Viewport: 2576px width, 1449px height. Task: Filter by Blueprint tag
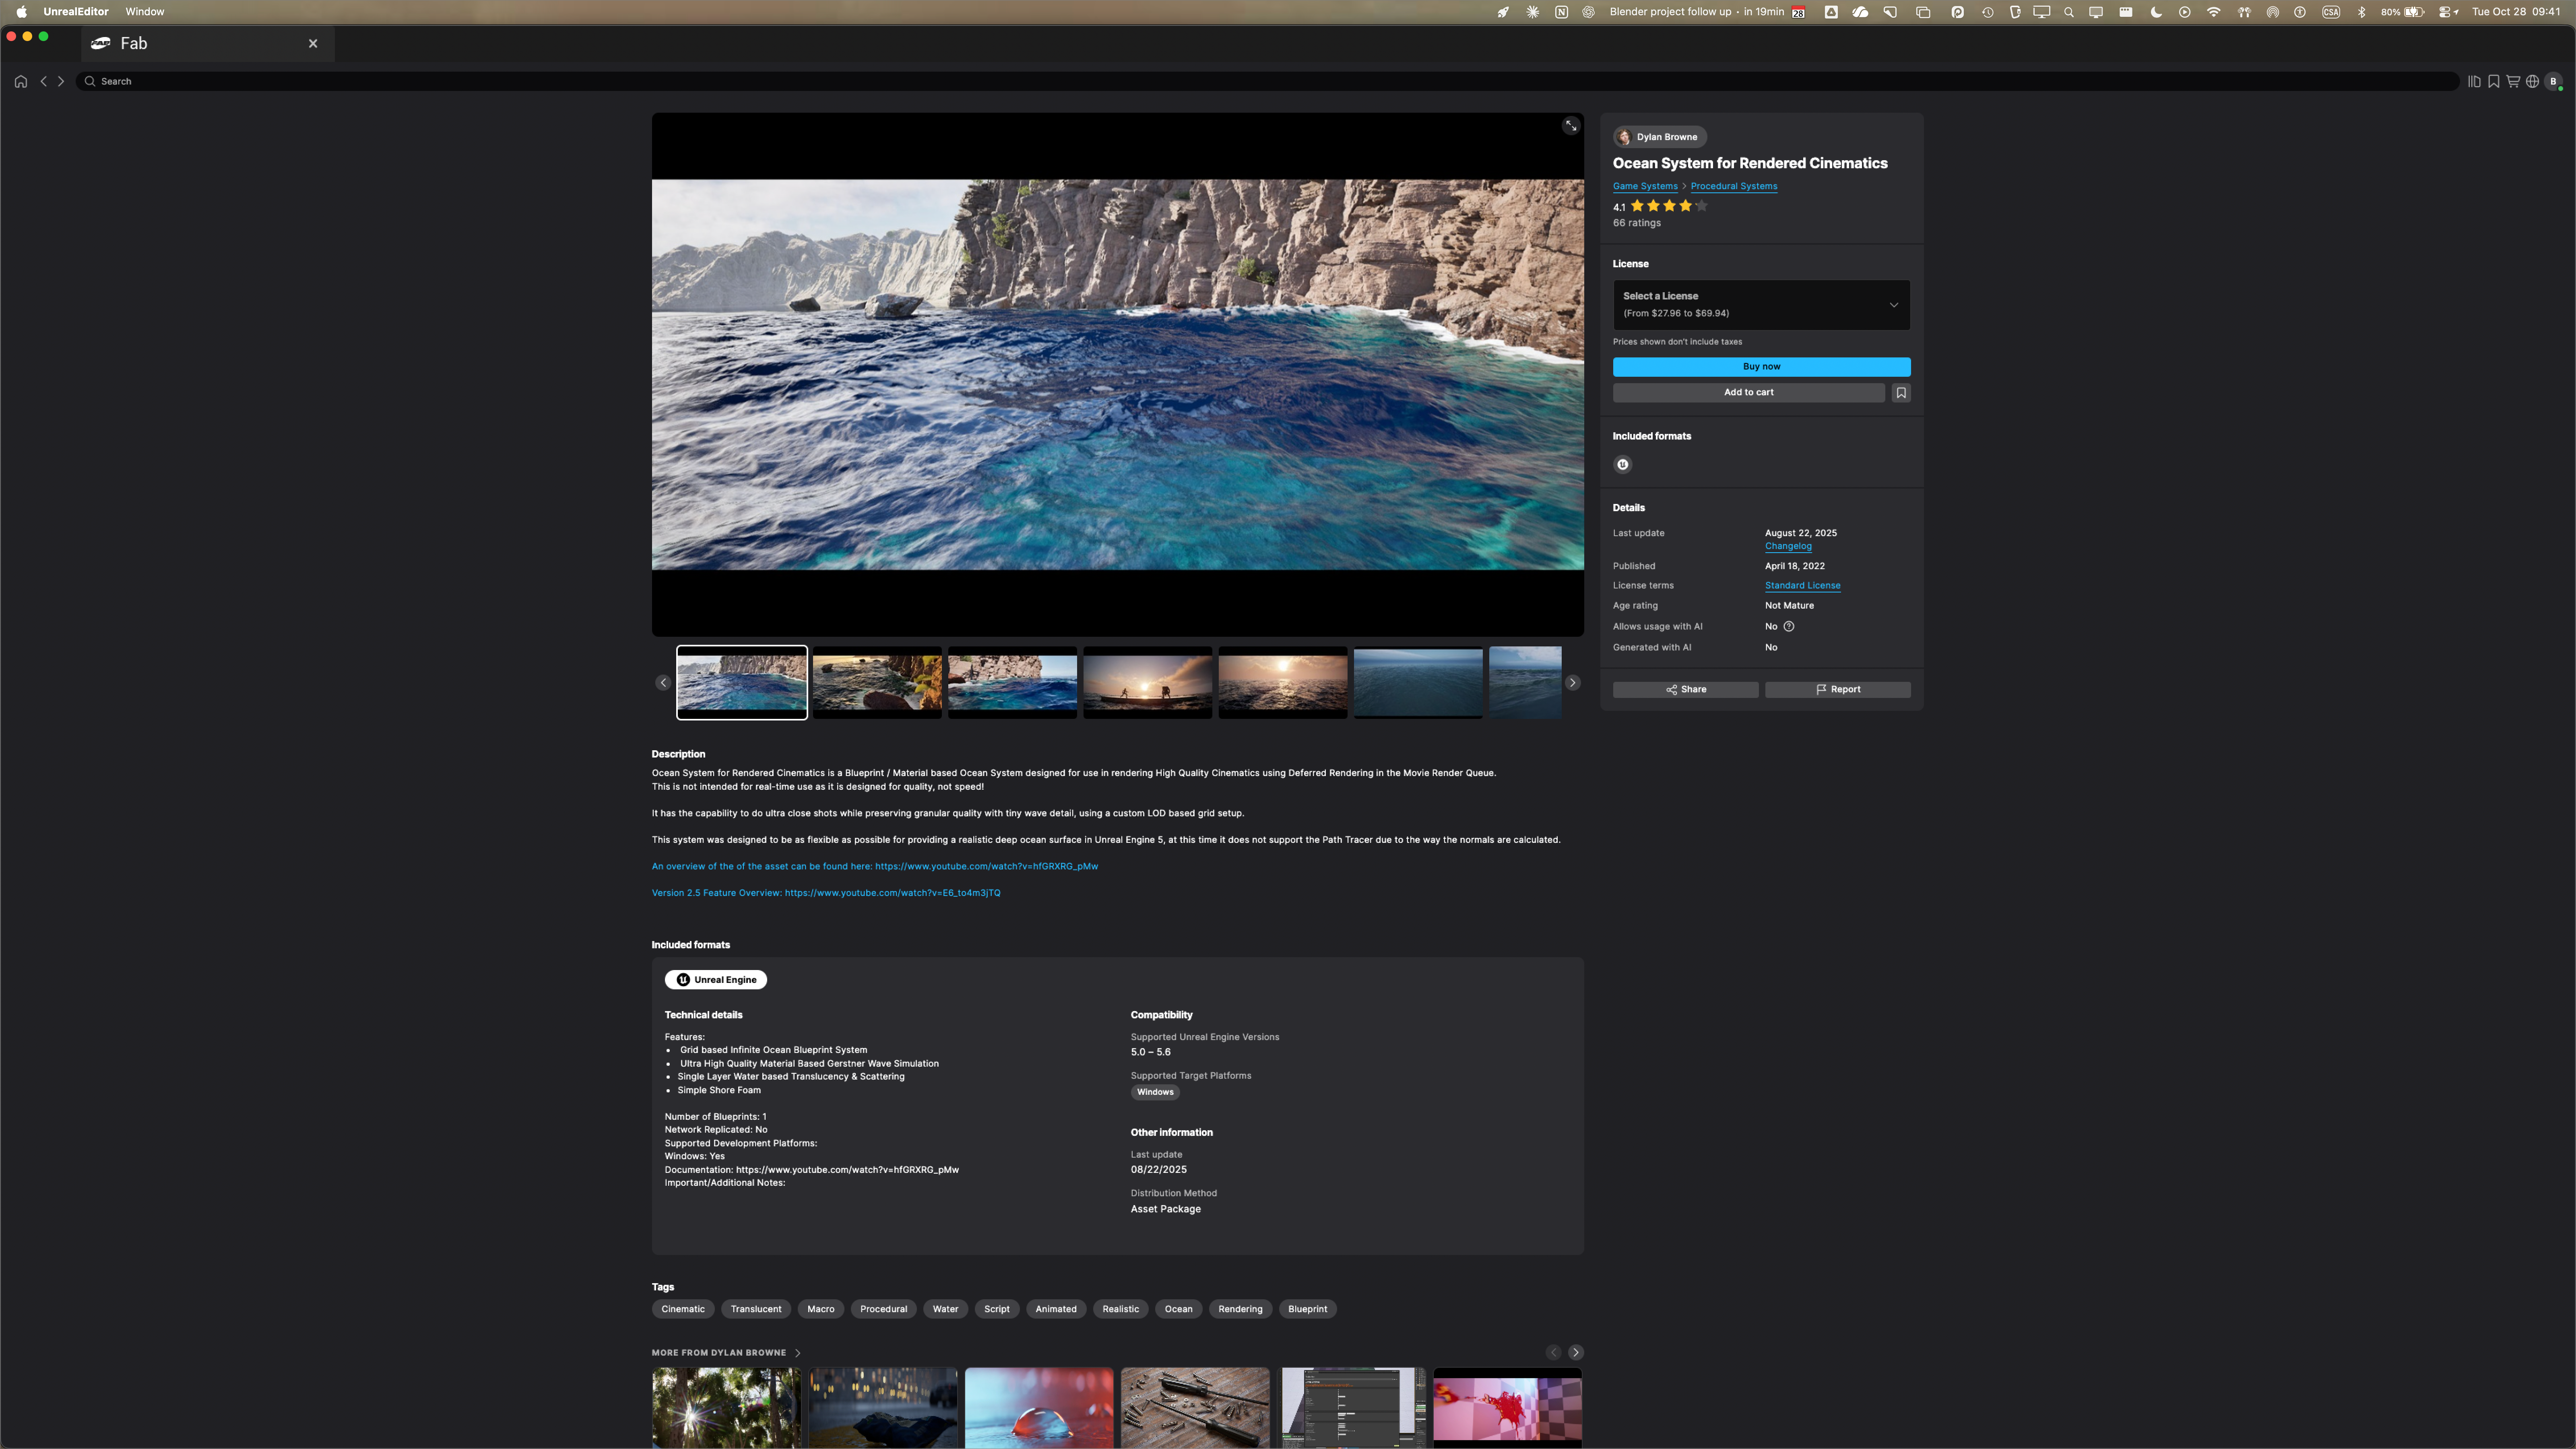pyautogui.click(x=1308, y=1309)
